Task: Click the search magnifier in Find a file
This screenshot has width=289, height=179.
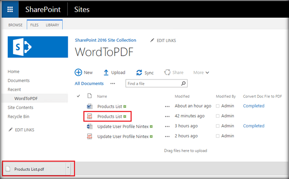Action: (183, 83)
